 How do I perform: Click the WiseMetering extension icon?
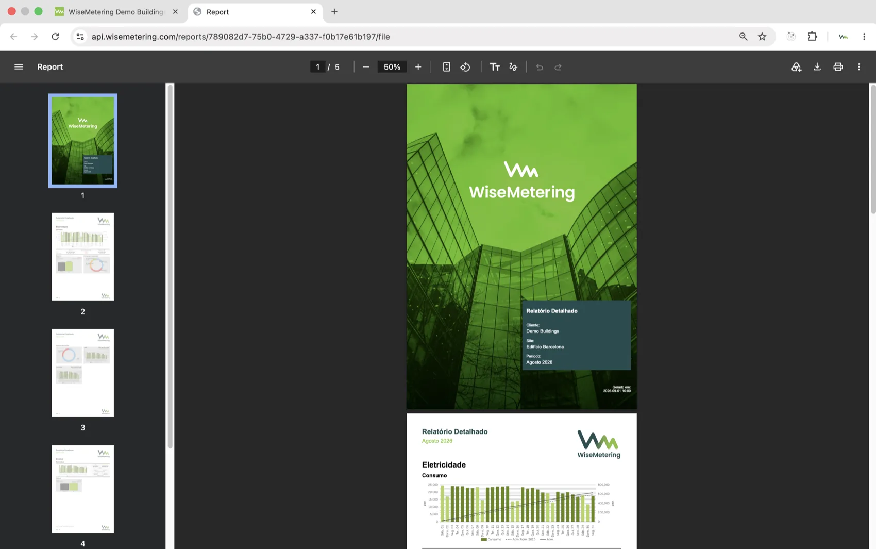click(x=843, y=37)
